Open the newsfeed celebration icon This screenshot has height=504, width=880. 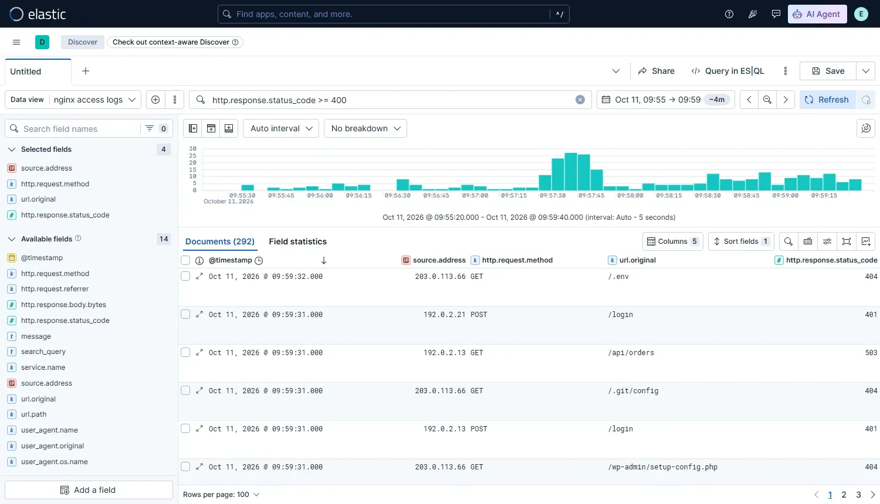pyautogui.click(x=753, y=14)
